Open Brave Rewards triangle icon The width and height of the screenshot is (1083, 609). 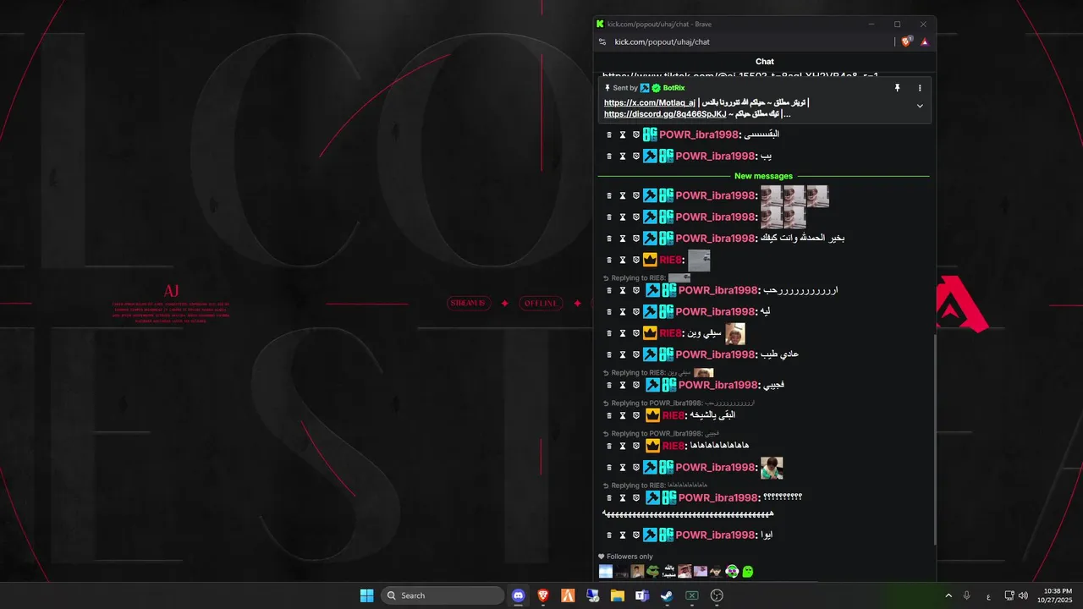pyautogui.click(x=924, y=41)
